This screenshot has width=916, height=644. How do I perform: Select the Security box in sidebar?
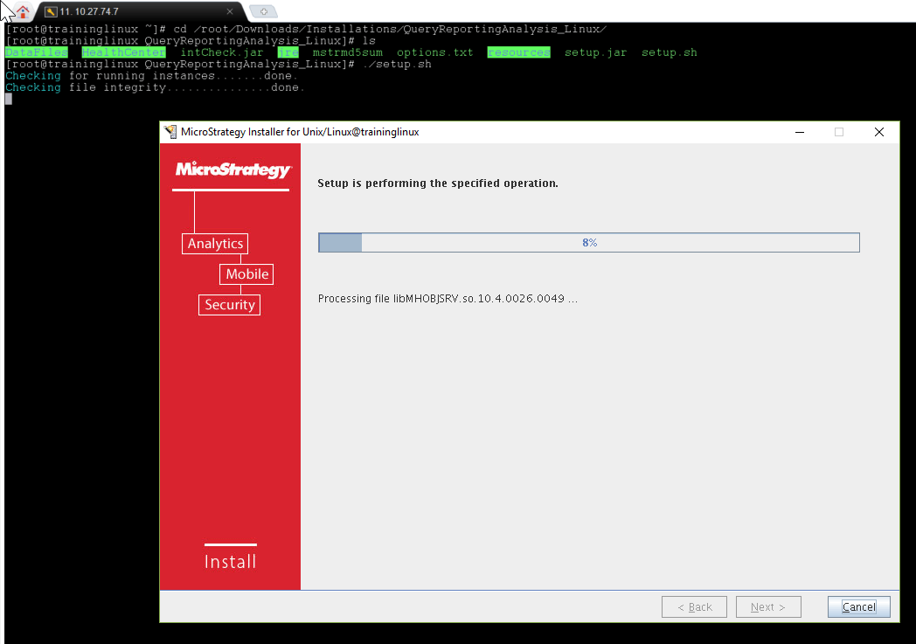229,305
